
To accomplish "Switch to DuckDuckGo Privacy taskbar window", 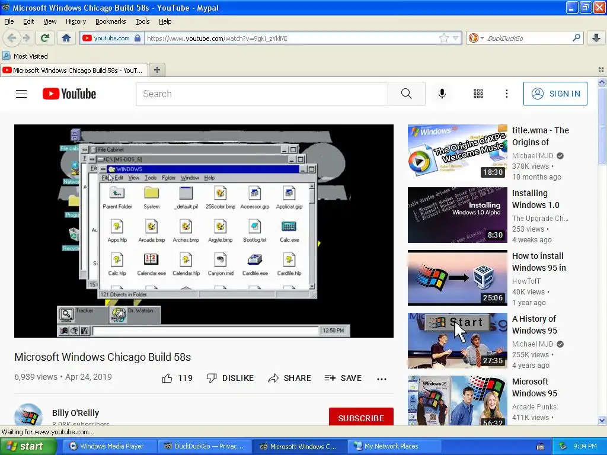I will (205, 446).
